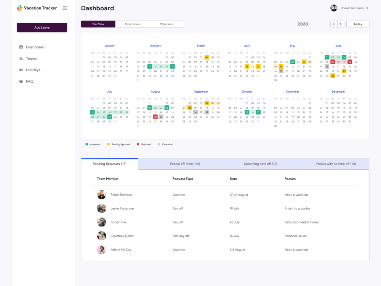381x286 pixels.
Task: Click rejected day 09 in June
Action: pyautogui.click(x=333, y=62)
